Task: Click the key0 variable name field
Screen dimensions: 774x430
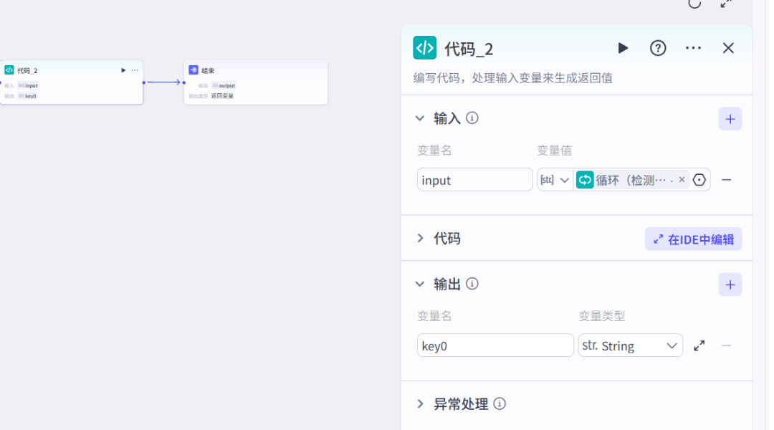Action: tap(494, 345)
